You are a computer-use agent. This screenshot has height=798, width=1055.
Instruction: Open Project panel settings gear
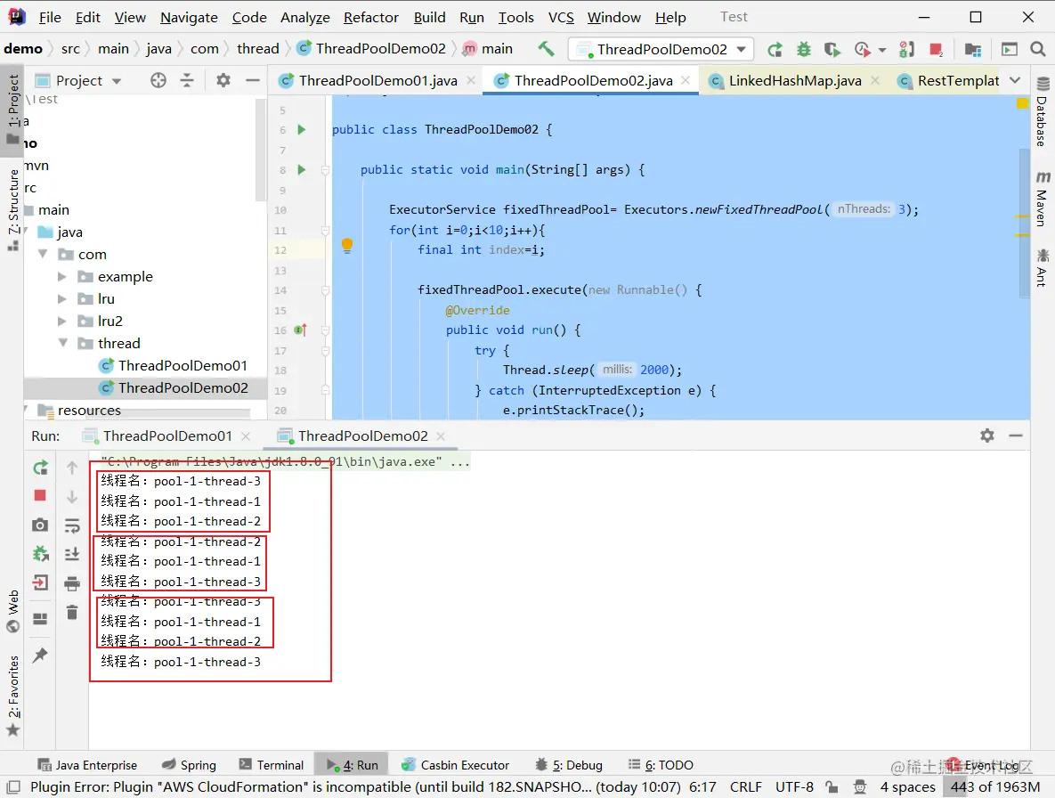(223, 81)
